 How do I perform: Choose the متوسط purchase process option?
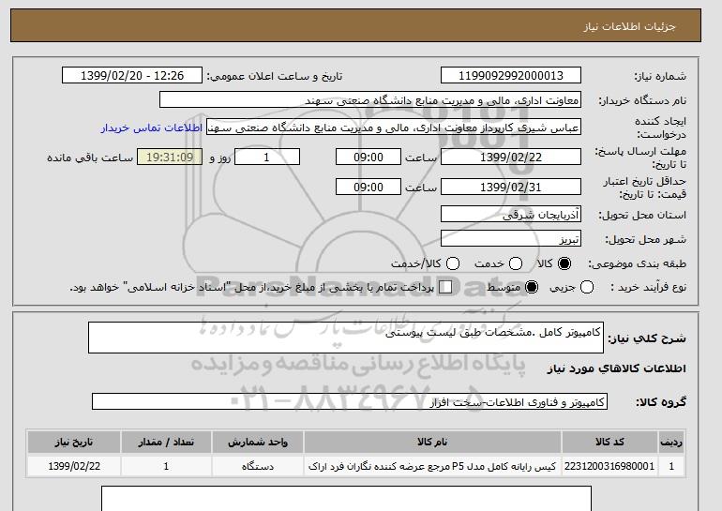532,287
